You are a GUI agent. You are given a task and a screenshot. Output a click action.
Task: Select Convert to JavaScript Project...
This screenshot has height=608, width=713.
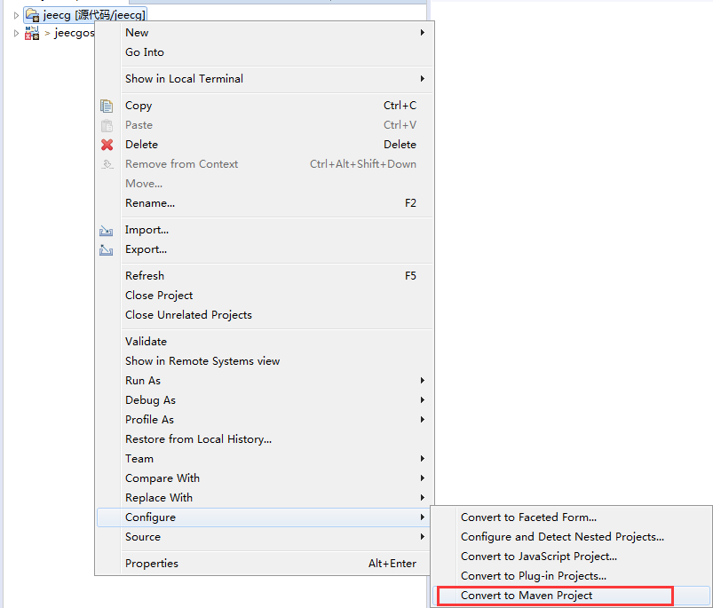tap(571, 557)
